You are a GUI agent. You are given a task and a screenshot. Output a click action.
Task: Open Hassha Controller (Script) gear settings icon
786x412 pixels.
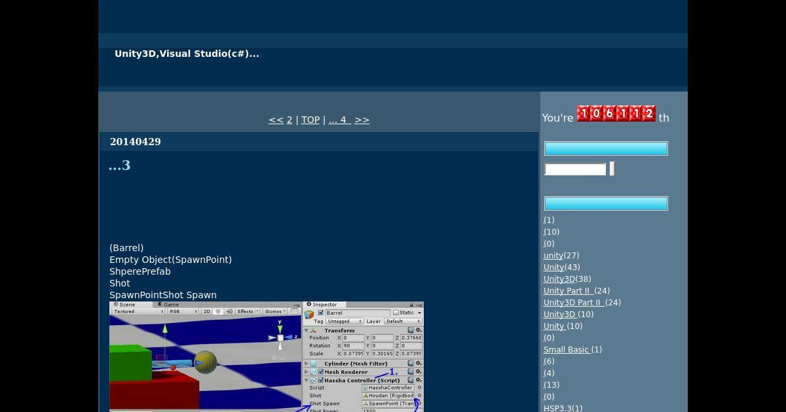pos(419,379)
